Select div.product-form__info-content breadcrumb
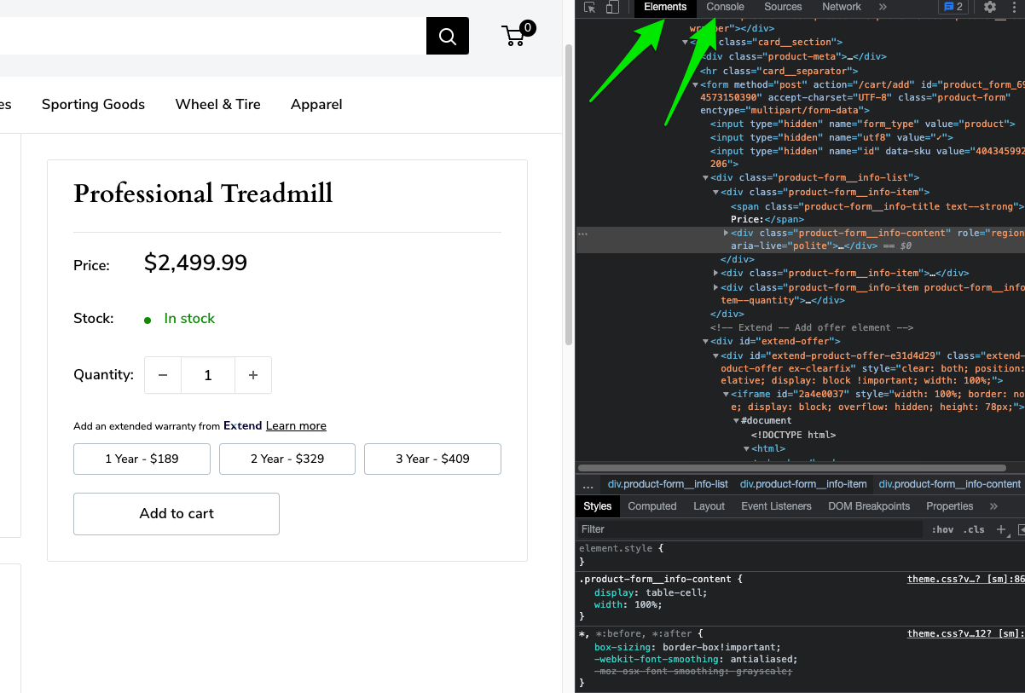Image resolution: width=1025 pixels, height=693 pixels. click(949, 484)
